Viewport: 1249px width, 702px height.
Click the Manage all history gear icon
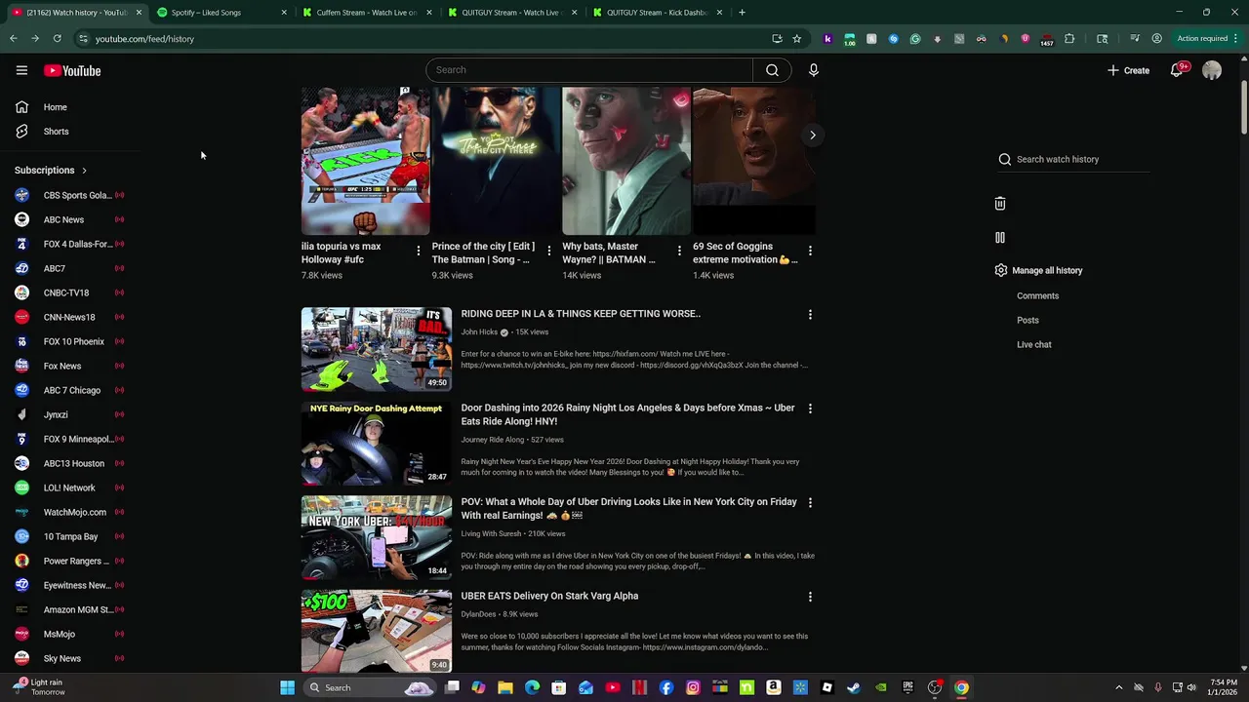click(x=1001, y=270)
